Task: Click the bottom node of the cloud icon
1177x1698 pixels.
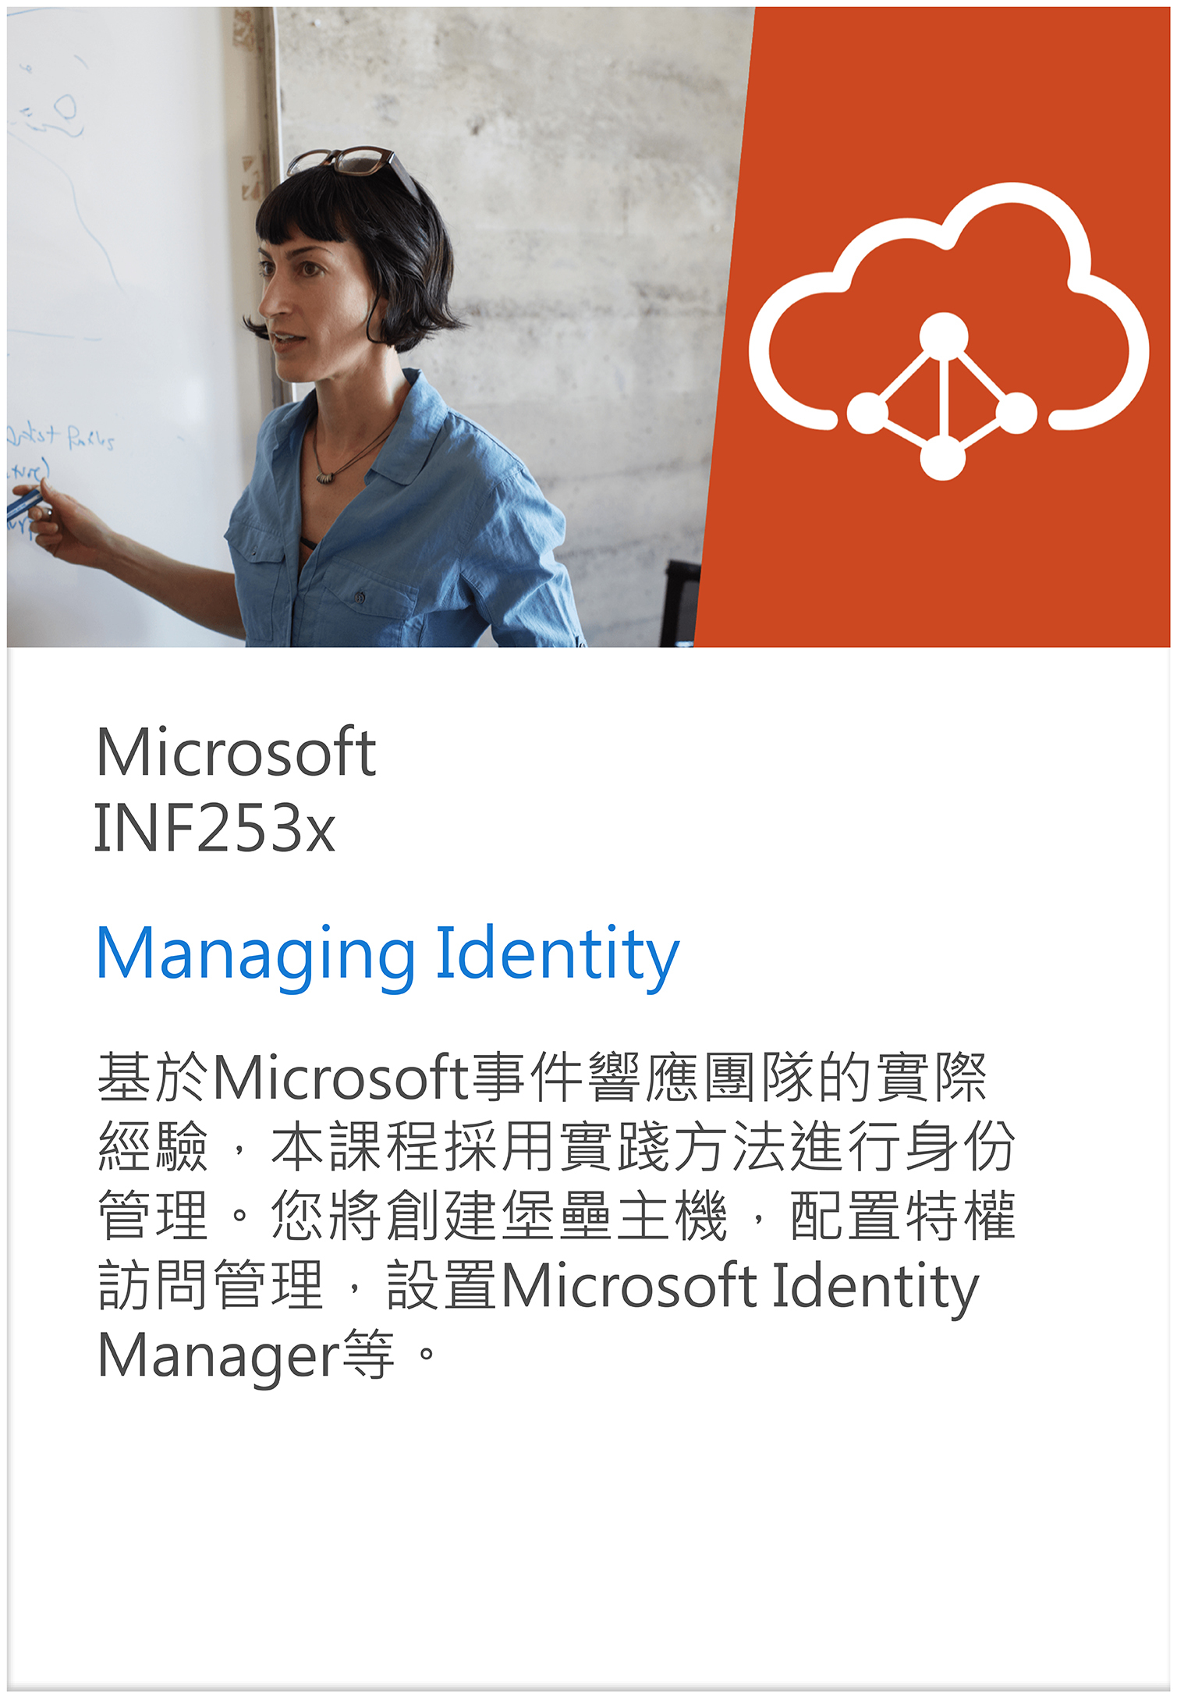Action: click(x=943, y=456)
